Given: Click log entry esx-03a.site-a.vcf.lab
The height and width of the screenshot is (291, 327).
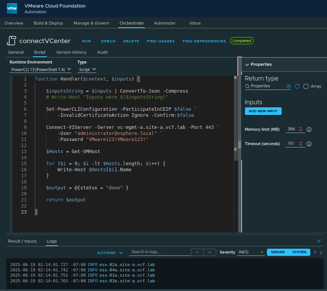Looking at the screenshot, I should point(127,281).
